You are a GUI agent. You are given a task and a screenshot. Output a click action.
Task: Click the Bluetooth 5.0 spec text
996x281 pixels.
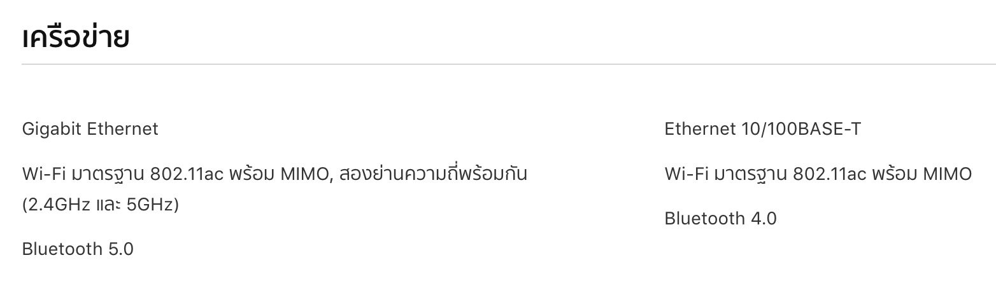[78, 249]
